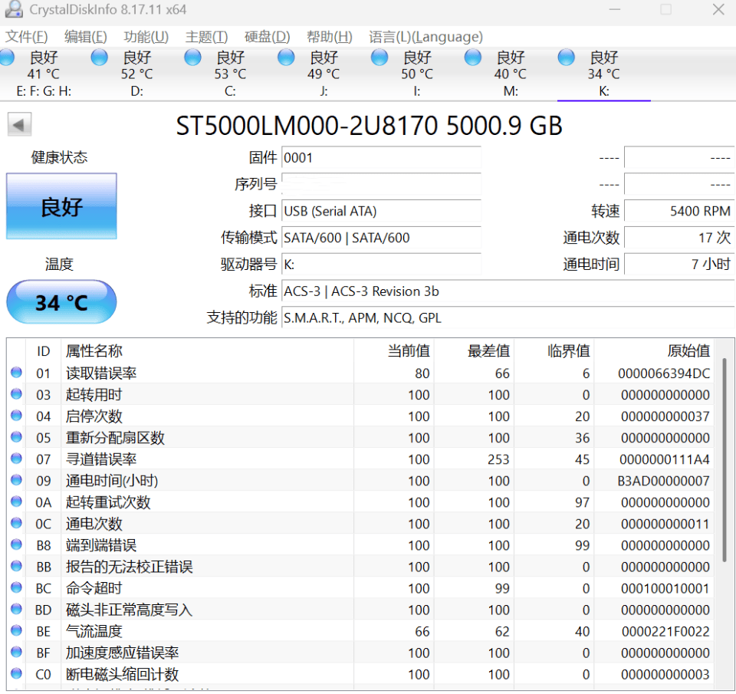The width and height of the screenshot is (736, 694).
Task: Click status dot of BE 气流温度 row
Action: click(x=16, y=630)
